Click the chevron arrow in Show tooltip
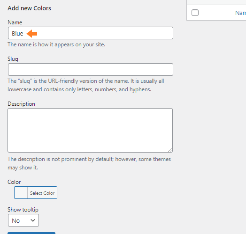Screen dimensions: 246x234 click(x=33, y=220)
